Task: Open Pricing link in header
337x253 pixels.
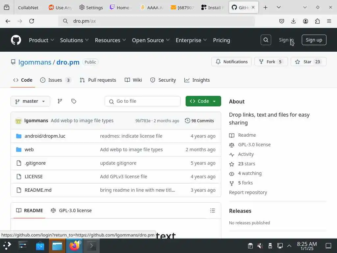Action: click(x=221, y=40)
